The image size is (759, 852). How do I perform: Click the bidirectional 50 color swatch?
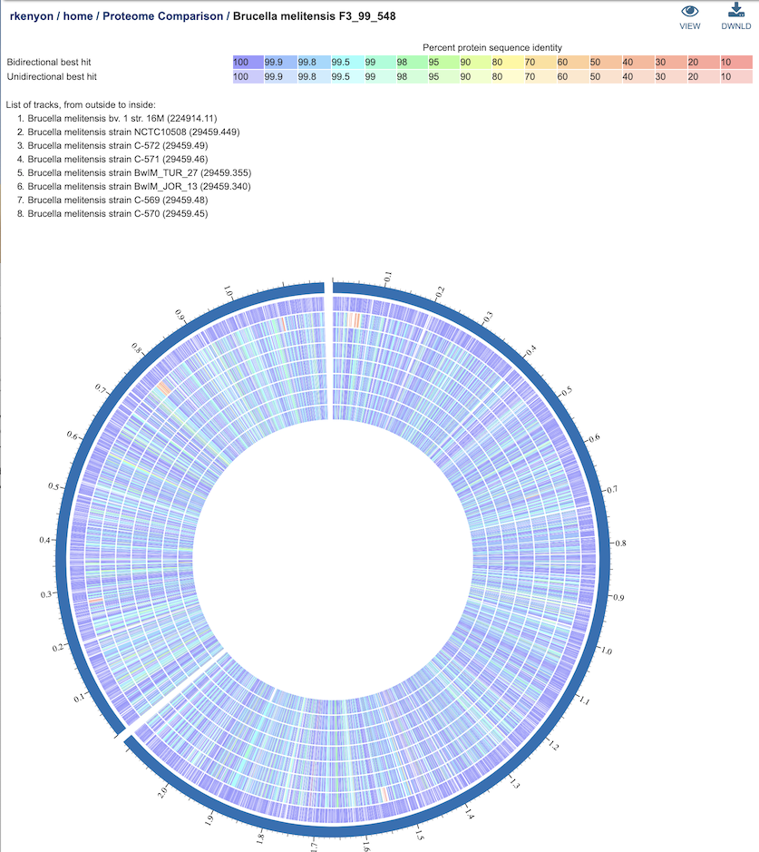point(606,62)
